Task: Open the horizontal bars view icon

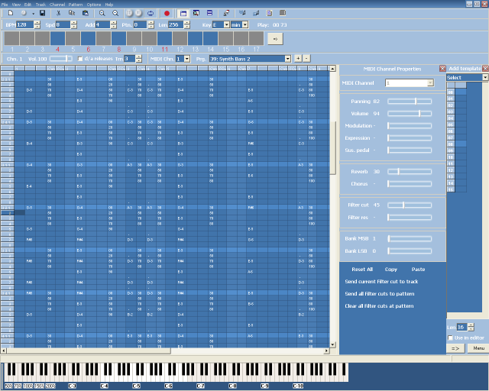Action: click(x=209, y=13)
